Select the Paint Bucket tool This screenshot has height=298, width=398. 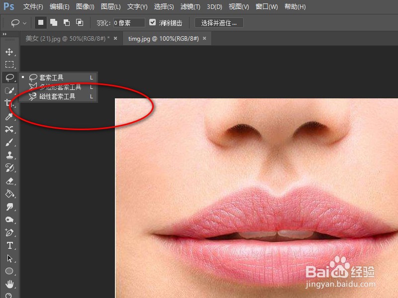pyautogui.click(x=9, y=194)
